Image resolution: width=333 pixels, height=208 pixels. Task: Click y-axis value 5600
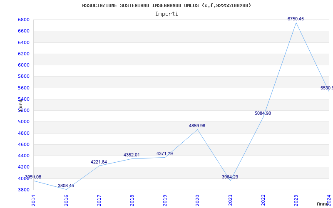(24, 88)
